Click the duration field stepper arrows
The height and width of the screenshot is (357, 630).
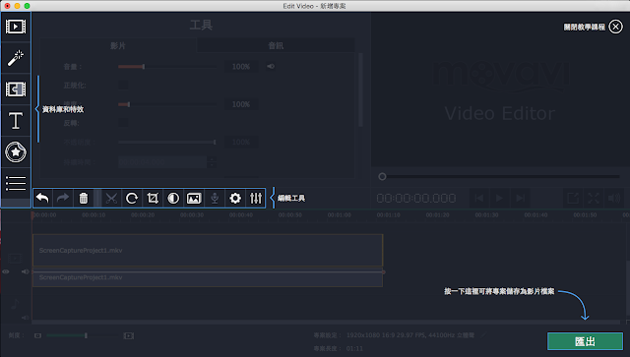212,162
